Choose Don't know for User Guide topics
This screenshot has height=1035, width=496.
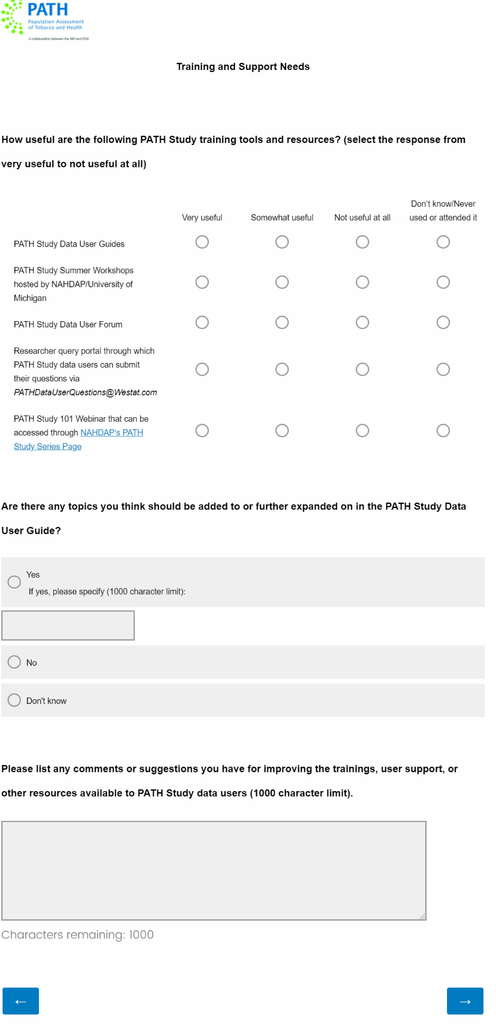[14, 700]
